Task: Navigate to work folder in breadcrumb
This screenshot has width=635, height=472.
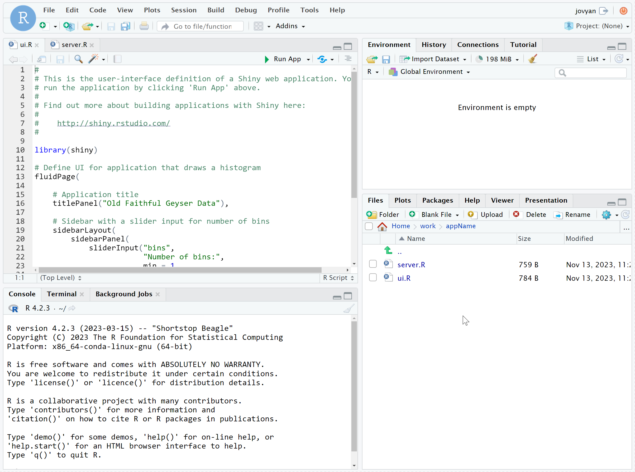Action: pyautogui.click(x=428, y=226)
